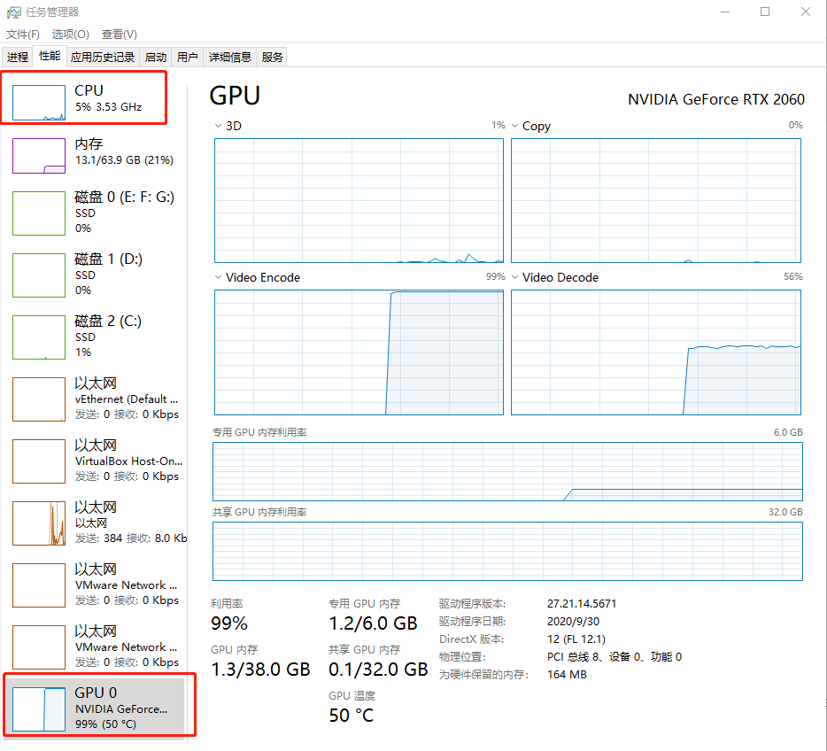The width and height of the screenshot is (827, 751).
Task: Switch to the 详细信息 tab
Action: [230, 57]
